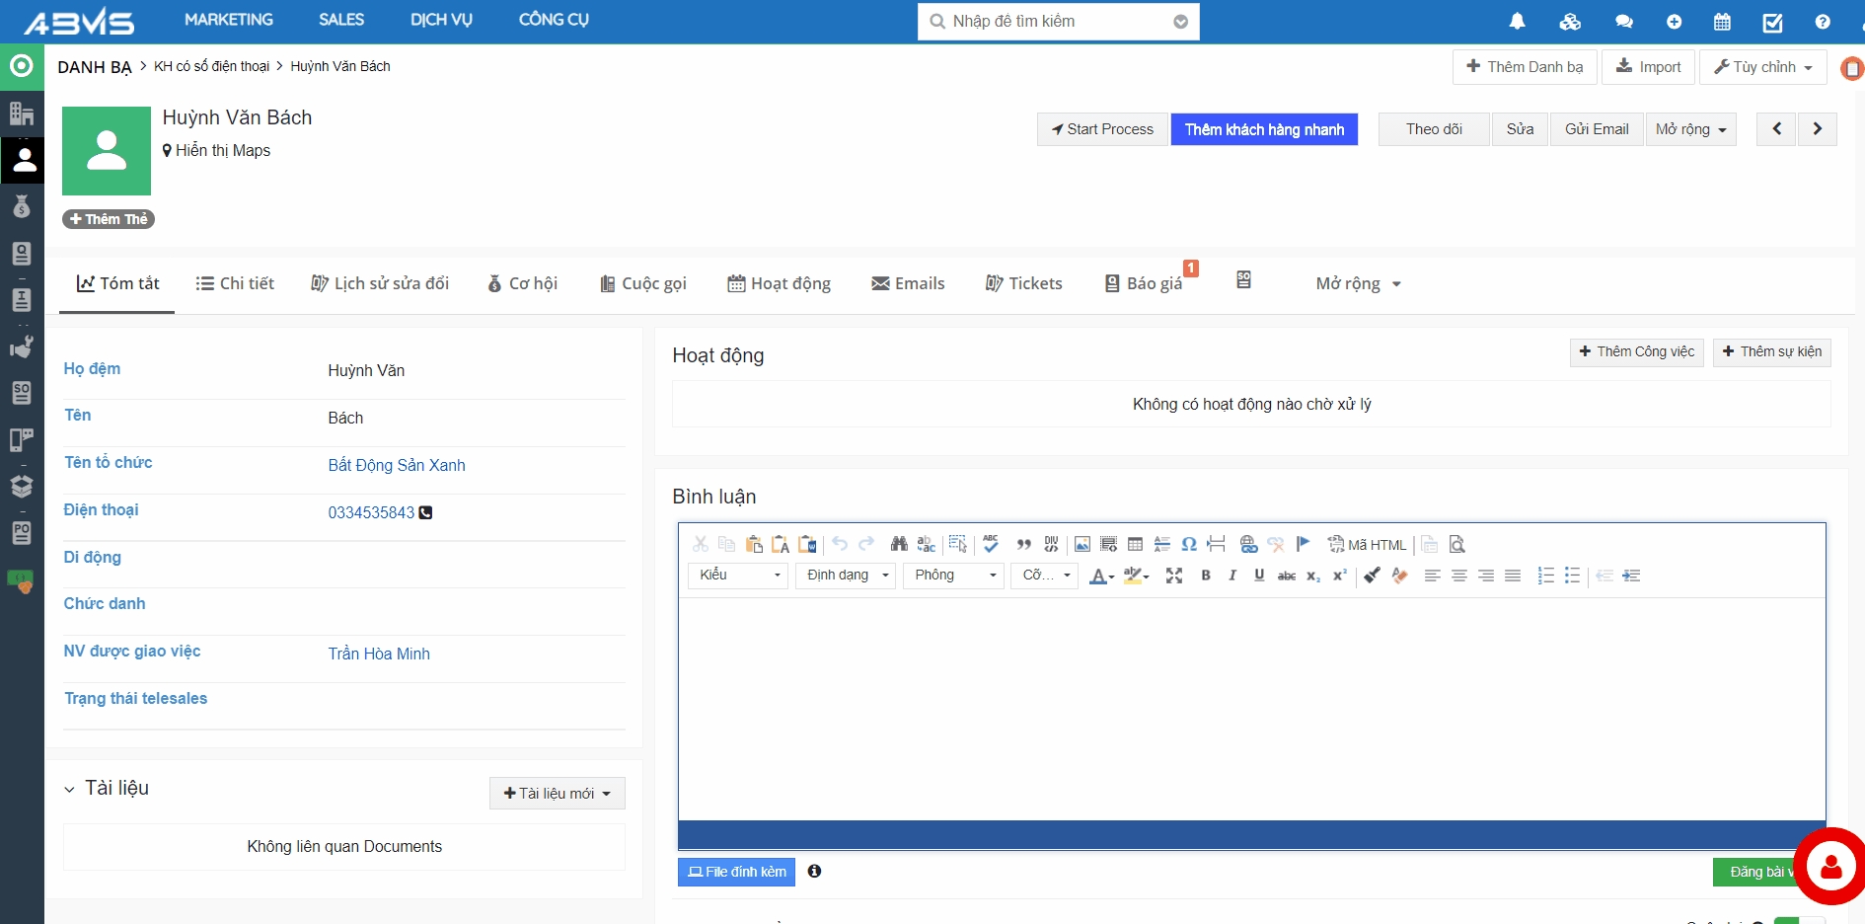Toggle italic formatting in comment editor

[x=1232, y=576]
